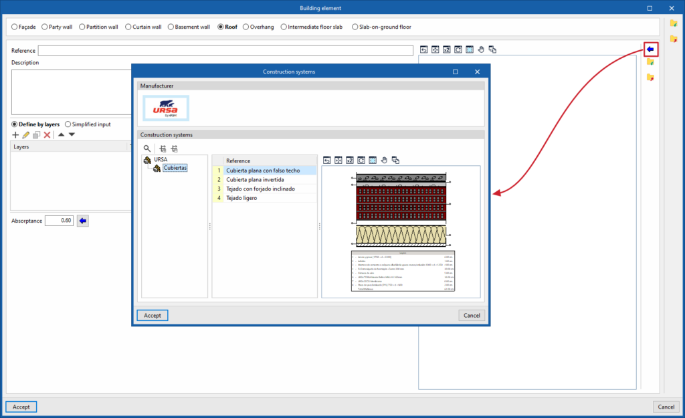Viewport: 685px width, 418px height.
Task: Select the URSA manufacturer logo
Action: (x=166, y=108)
